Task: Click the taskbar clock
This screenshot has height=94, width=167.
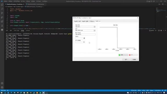Action: point(159,93)
